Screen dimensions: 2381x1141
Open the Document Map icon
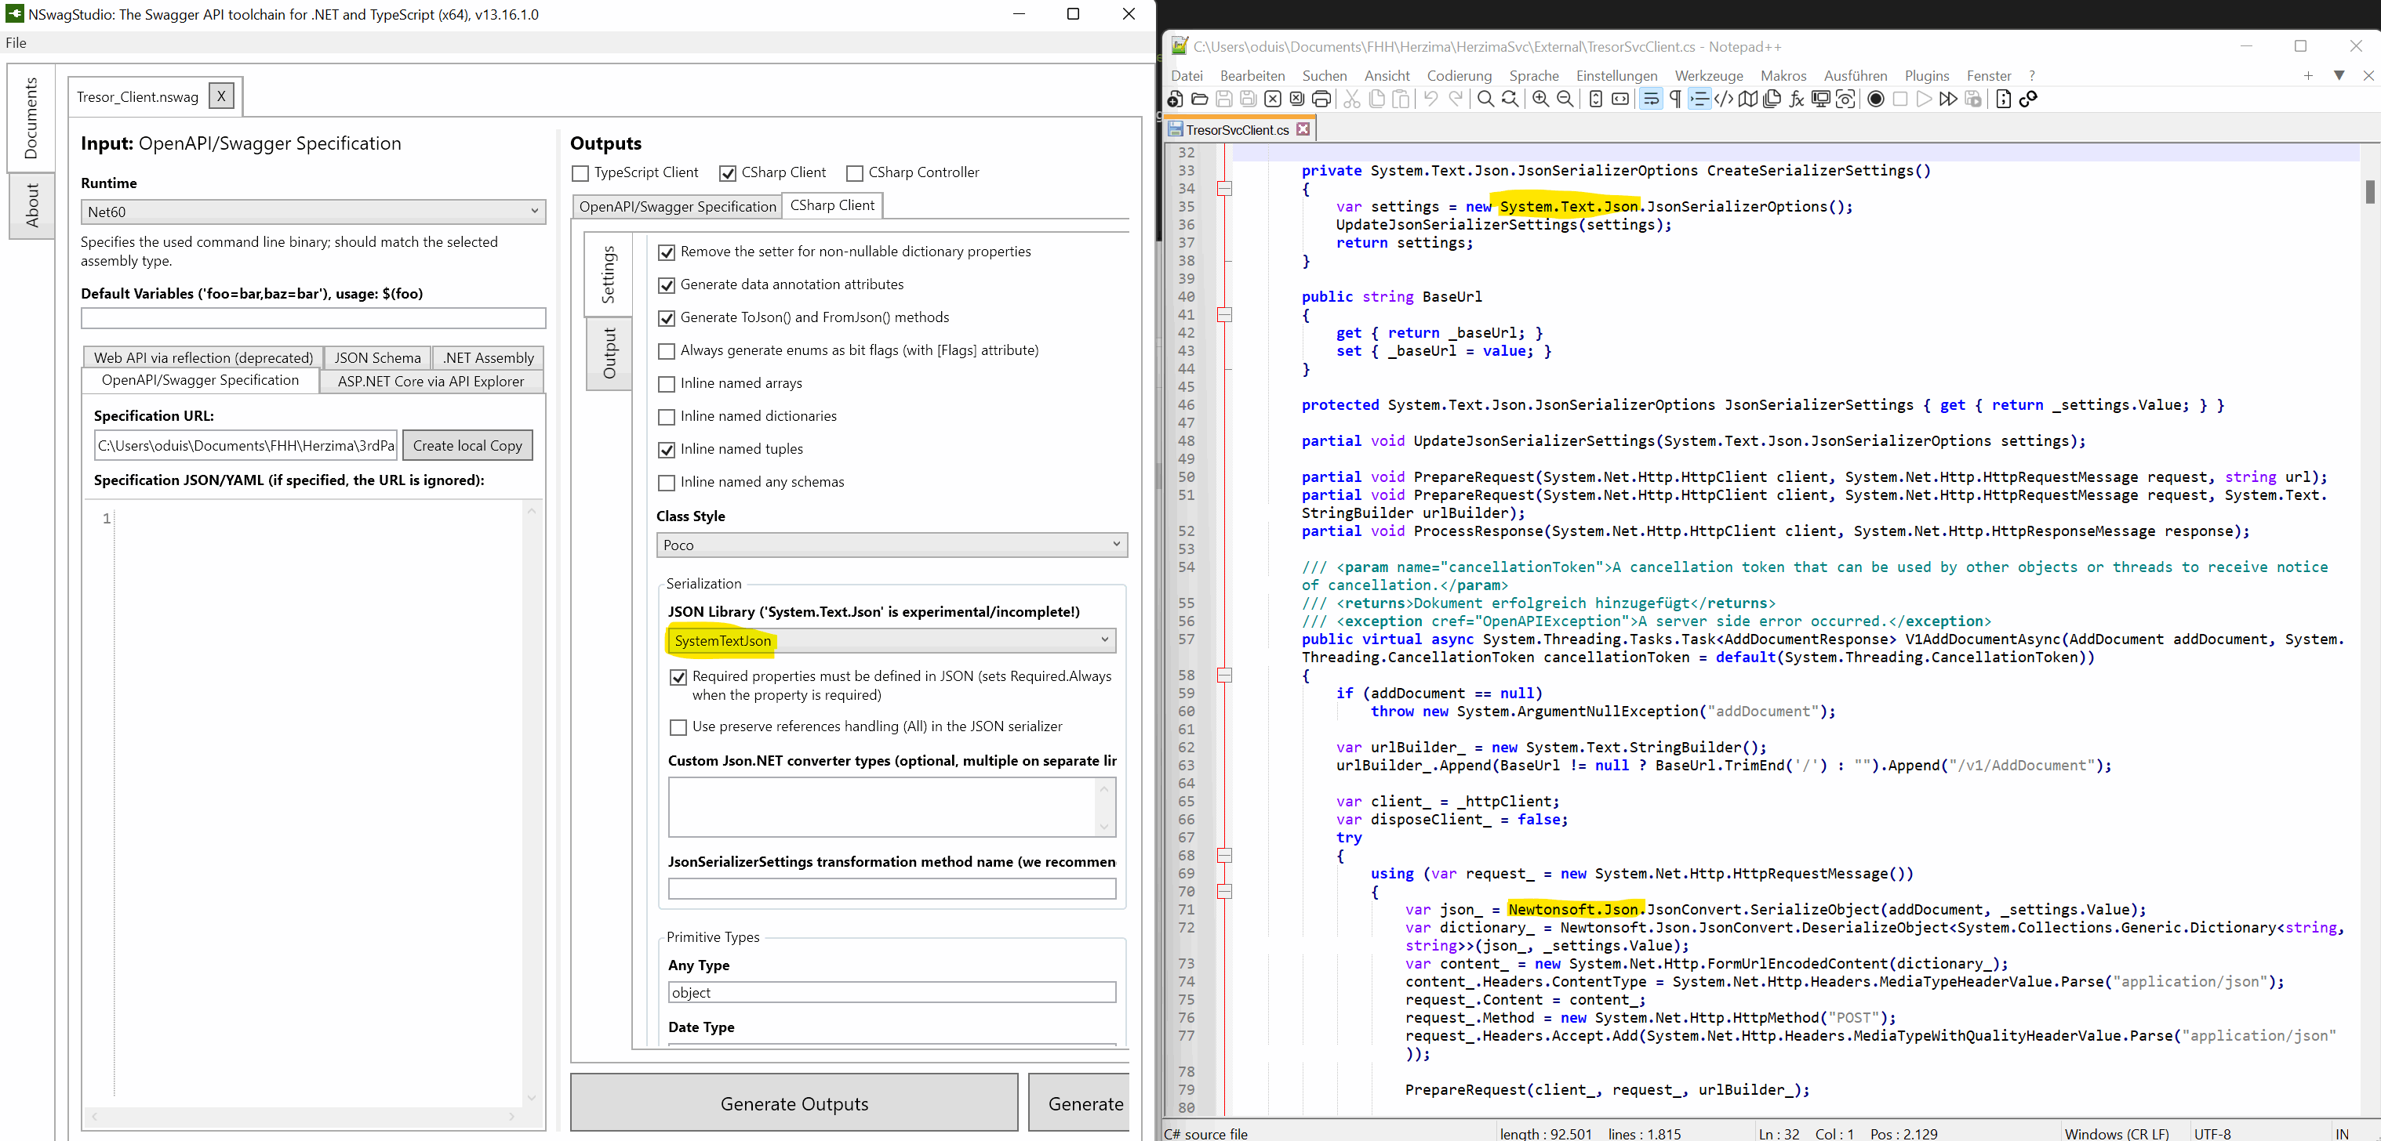click(1747, 99)
